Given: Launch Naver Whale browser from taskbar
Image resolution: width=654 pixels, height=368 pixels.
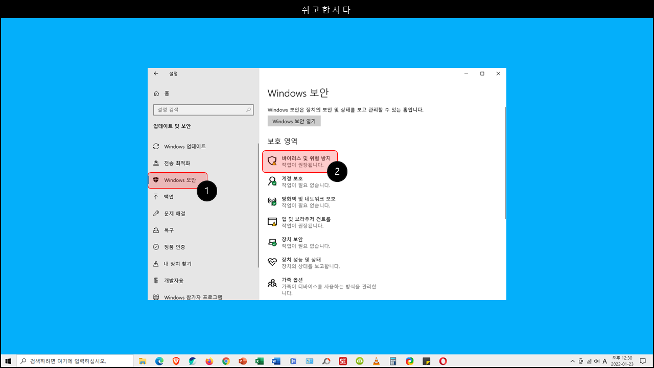Looking at the screenshot, I should 193,361.
